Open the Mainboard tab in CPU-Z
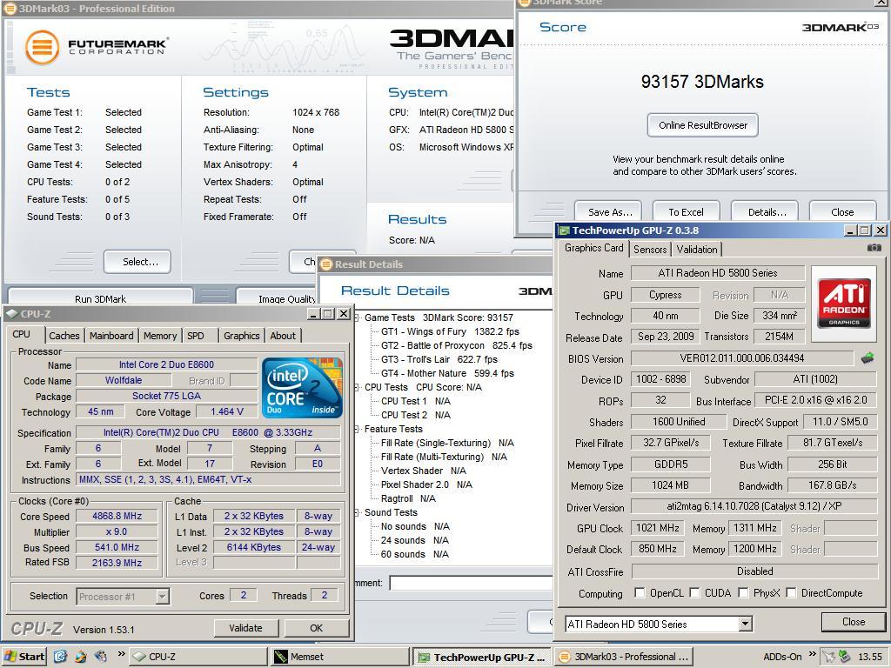The image size is (891, 668). (111, 336)
